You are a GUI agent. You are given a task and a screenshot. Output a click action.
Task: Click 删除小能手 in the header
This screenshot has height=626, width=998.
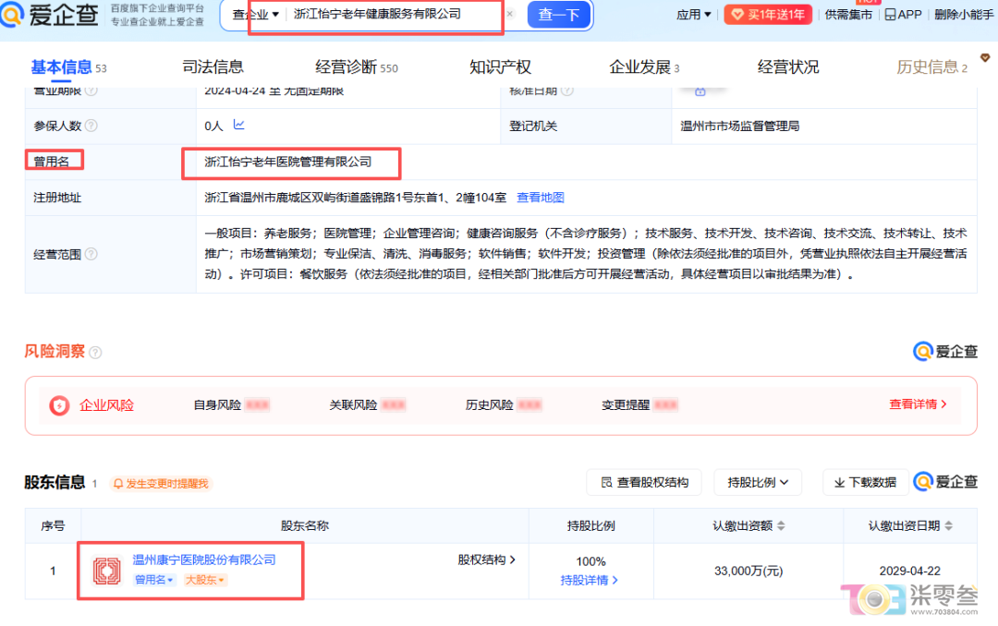click(x=964, y=14)
